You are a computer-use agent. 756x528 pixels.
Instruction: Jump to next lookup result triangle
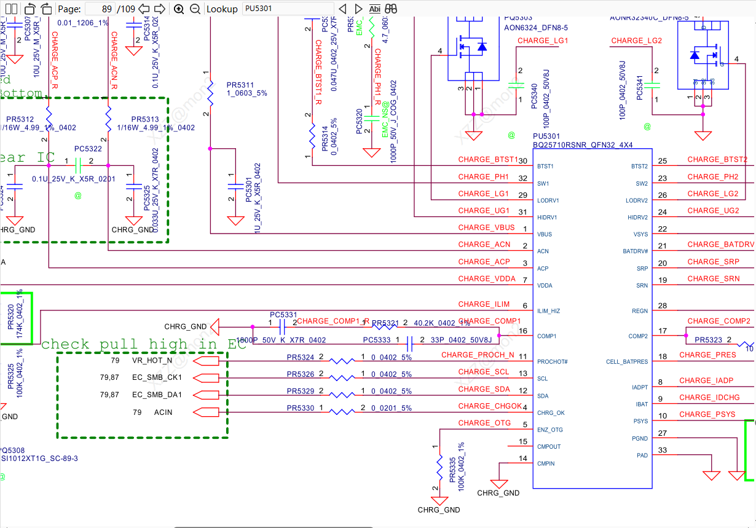click(x=359, y=9)
